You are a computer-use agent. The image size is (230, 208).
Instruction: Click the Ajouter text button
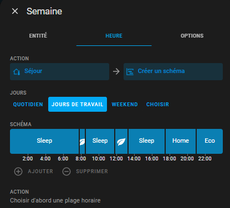[40, 171]
